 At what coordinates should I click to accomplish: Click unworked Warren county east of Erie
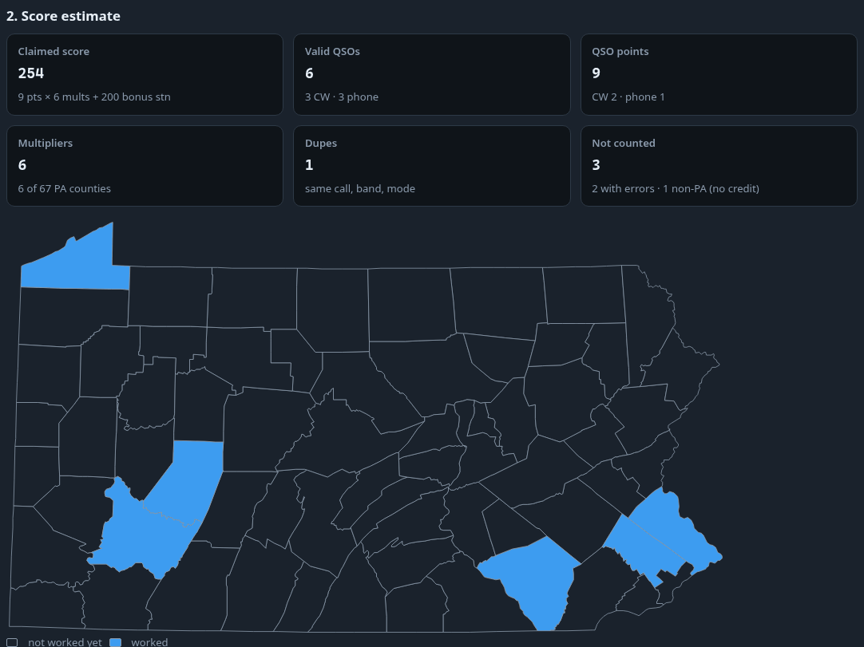tap(170, 296)
